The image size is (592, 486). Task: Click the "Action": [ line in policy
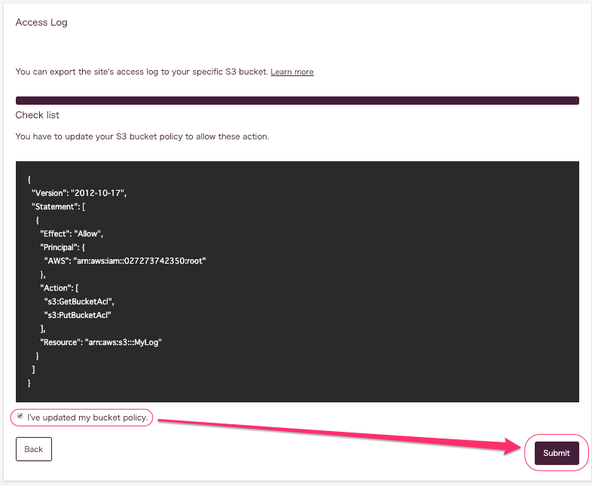click(x=60, y=288)
